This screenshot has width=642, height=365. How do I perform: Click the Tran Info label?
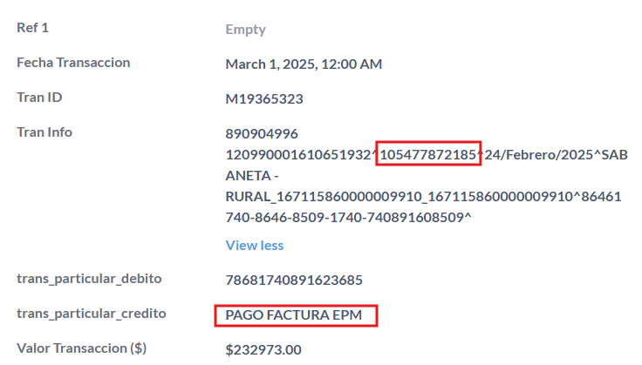(x=44, y=132)
